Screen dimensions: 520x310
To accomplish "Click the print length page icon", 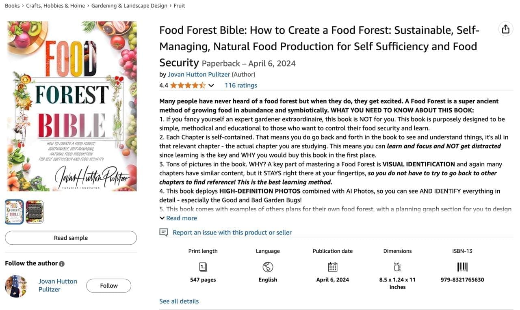I will 203,267.
